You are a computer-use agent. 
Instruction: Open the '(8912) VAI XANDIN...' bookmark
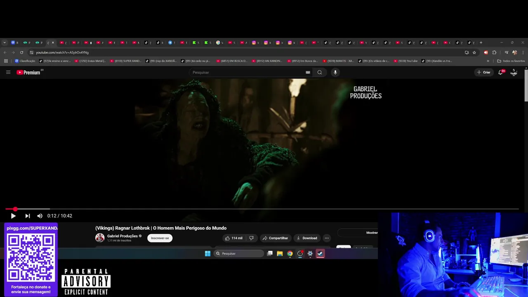click(x=267, y=61)
